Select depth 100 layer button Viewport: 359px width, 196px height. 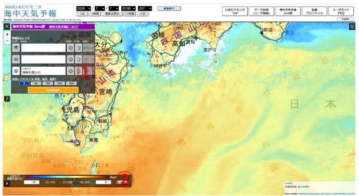pyautogui.click(x=48, y=84)
